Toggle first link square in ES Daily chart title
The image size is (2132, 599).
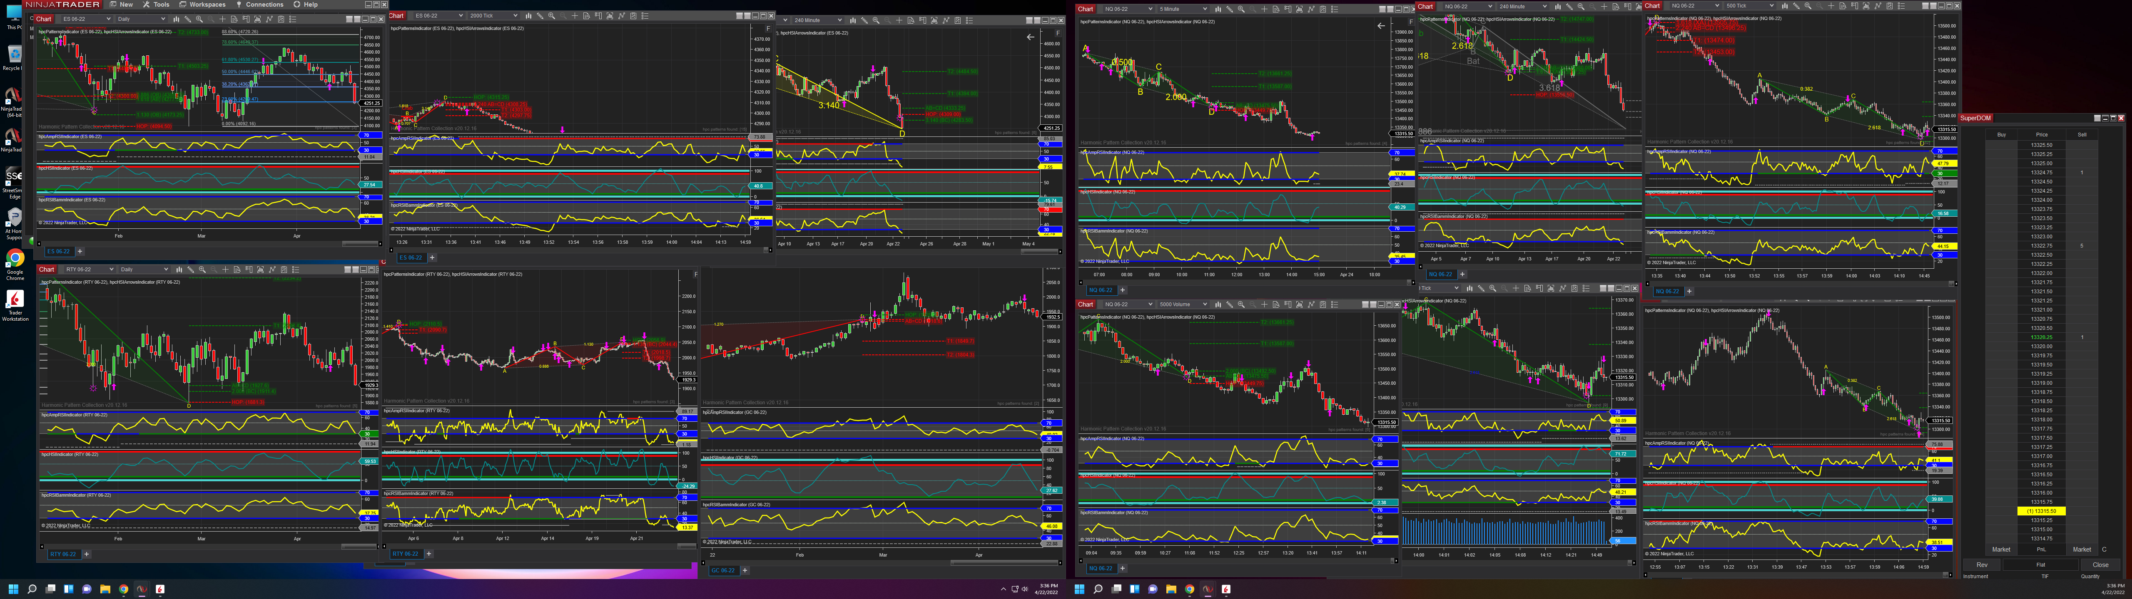point(349,19)
